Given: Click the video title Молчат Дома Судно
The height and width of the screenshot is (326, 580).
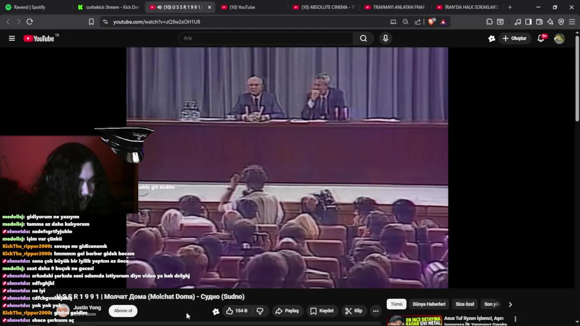Looking at the screenshot, I should click(150, 297).
